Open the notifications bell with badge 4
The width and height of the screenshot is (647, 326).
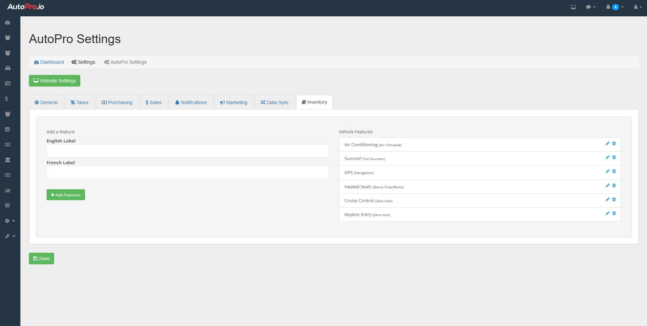pos(614,7)
